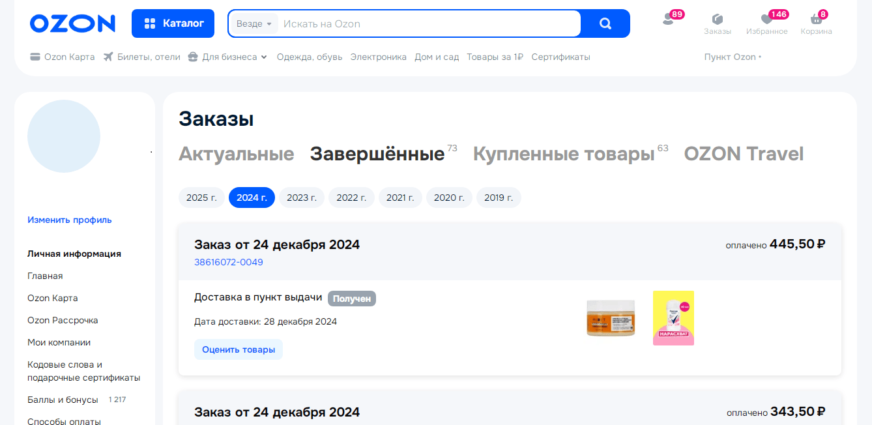Switch to the OZON Travel tab
Screen dimensions: 872x425
point(744,154)
